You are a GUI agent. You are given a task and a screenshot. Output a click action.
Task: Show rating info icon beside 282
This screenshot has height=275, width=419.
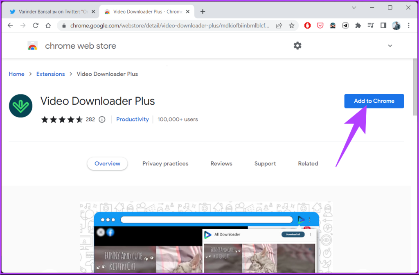click(x=102, y=119)
